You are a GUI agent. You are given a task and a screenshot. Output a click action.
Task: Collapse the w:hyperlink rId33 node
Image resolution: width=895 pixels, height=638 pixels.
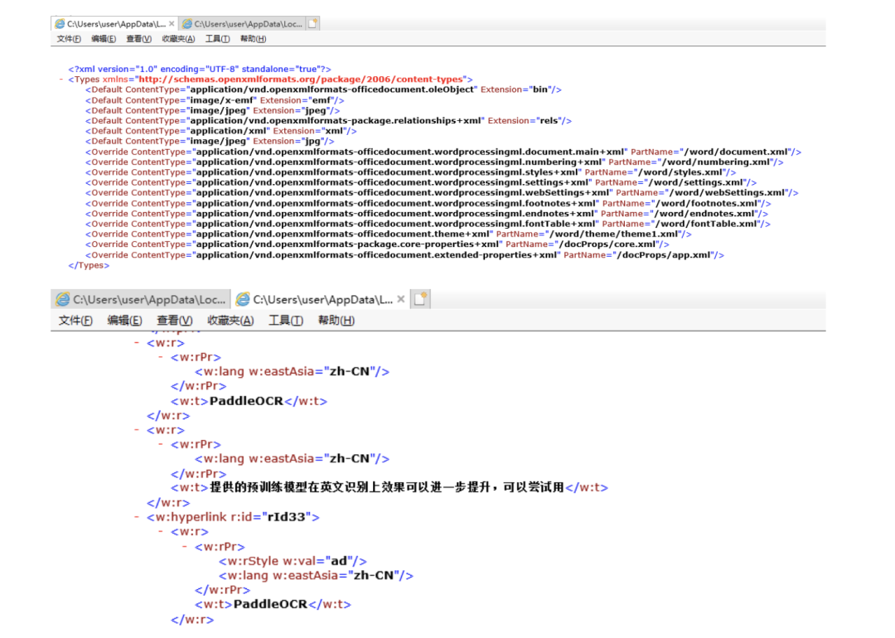tap(137, 518)
